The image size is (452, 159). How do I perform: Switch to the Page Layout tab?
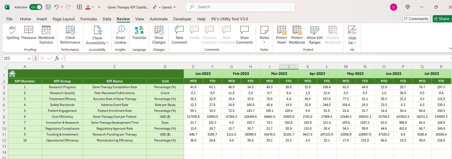(x=64, y=19)
